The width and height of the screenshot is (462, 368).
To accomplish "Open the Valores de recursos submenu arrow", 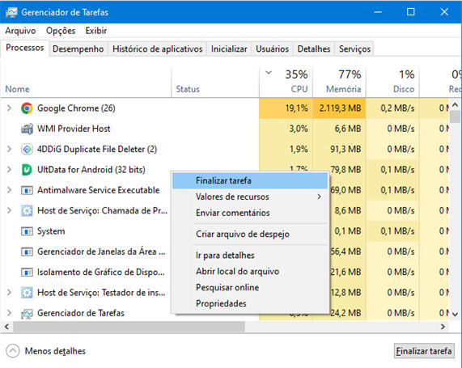I will pos(319,197).
